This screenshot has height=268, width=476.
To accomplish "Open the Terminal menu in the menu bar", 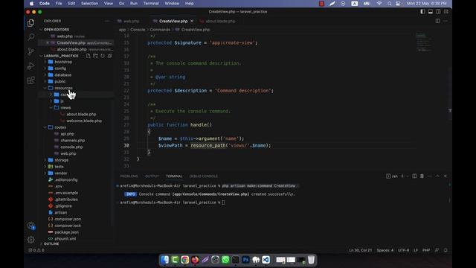I will coord(151,3).
